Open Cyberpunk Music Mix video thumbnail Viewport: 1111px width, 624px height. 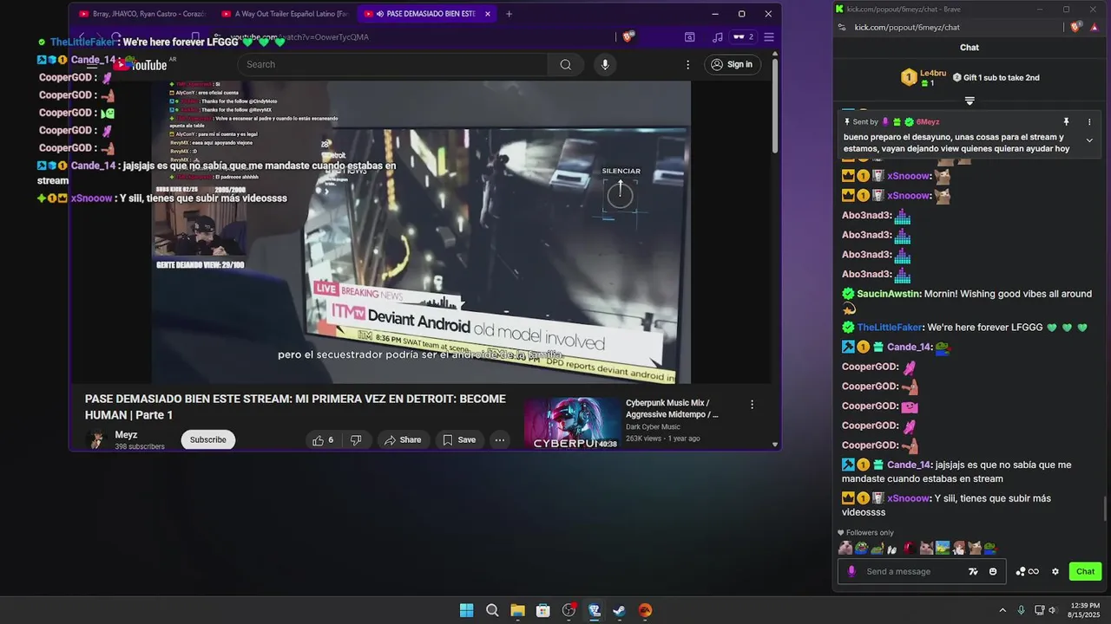[x=571, y=424]
